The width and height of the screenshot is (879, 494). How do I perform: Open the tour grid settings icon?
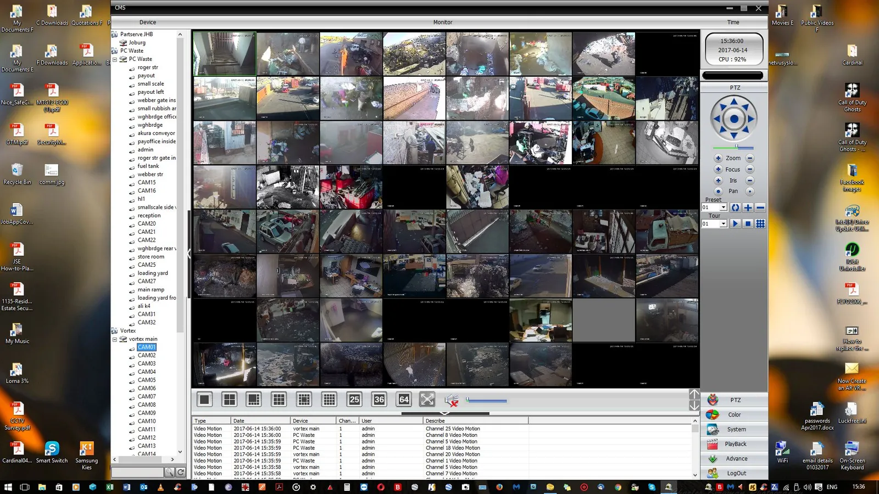(760, 224)
